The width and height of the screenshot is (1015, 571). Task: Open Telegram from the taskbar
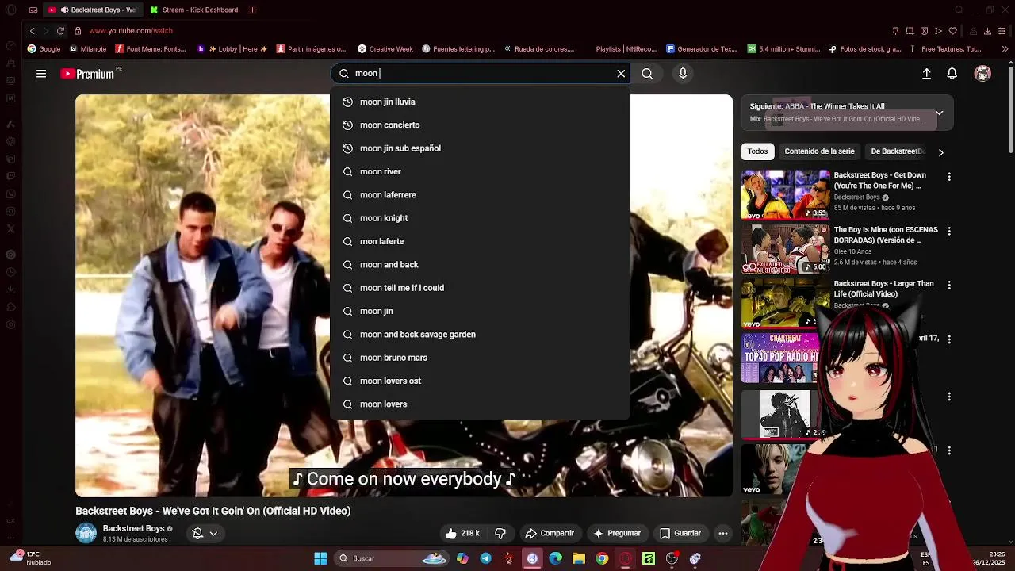(x=485, y=558)
